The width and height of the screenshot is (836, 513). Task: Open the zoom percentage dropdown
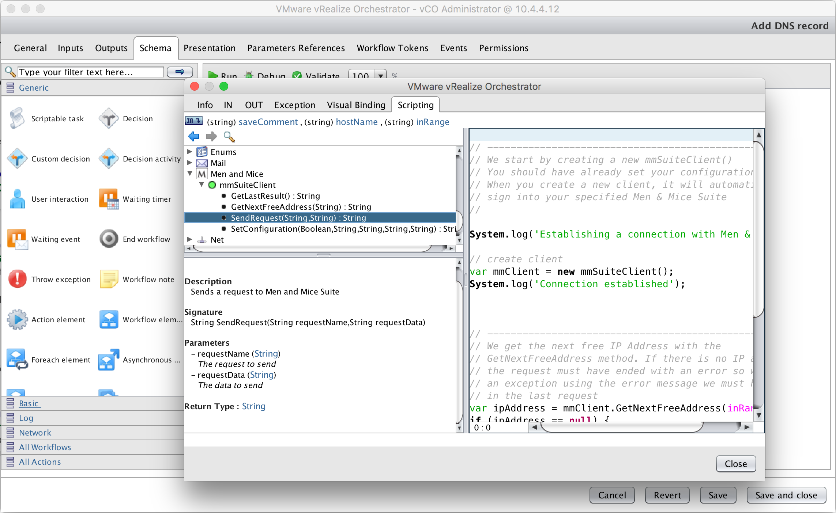pos(381,75)
